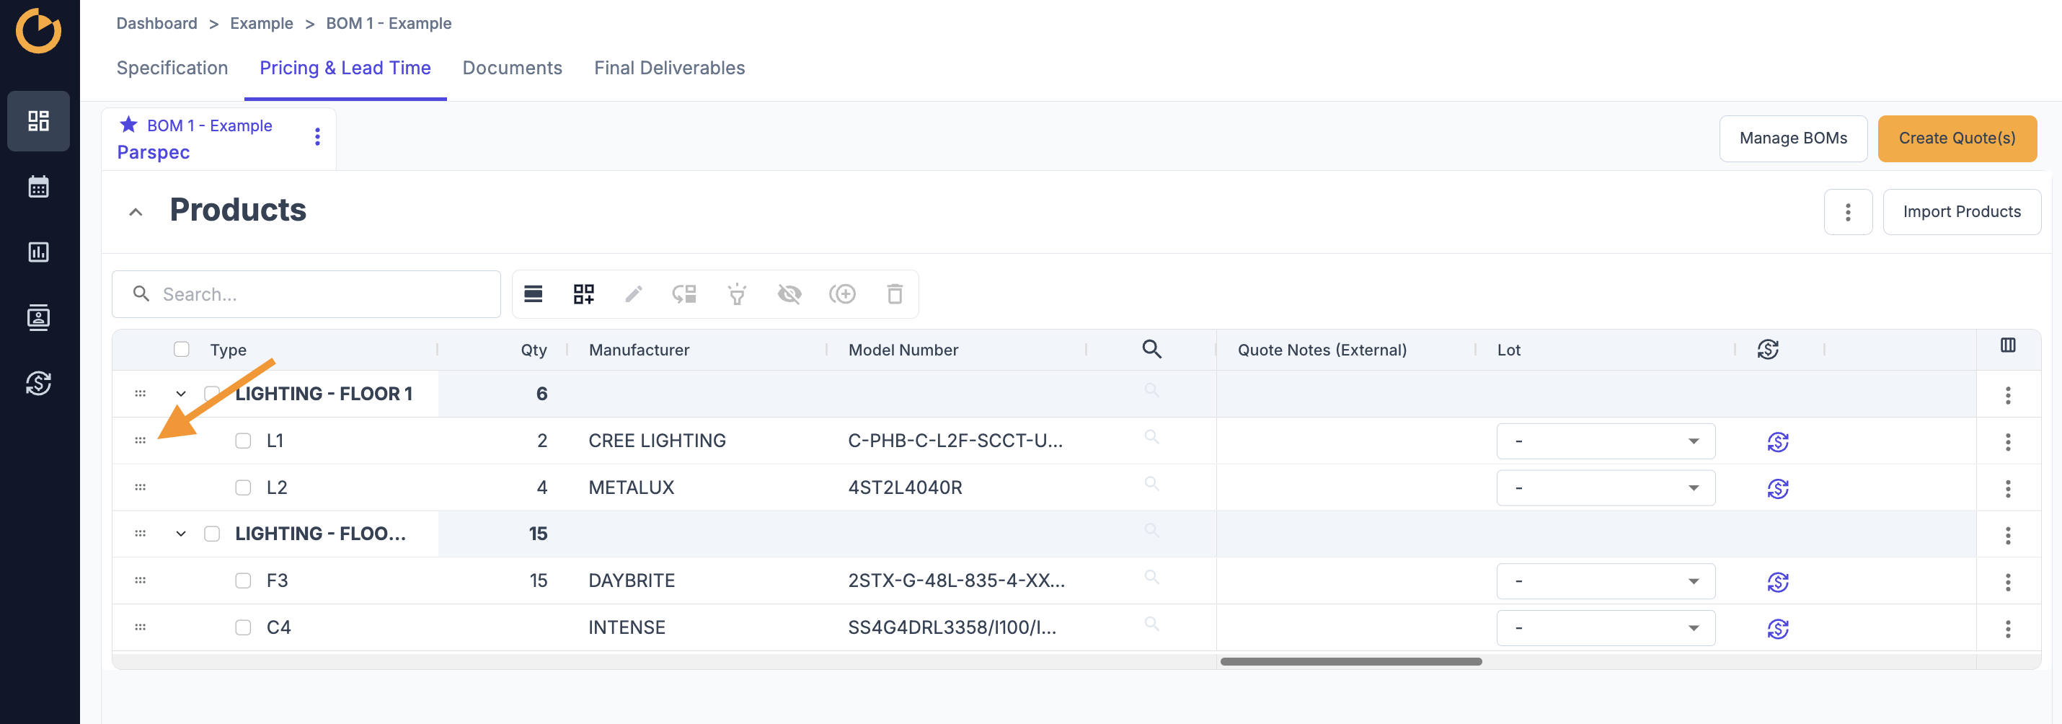2062x724 pixels.
Task: Open the Lot dropdown for C4
Action: click(x=1606, y=628)
